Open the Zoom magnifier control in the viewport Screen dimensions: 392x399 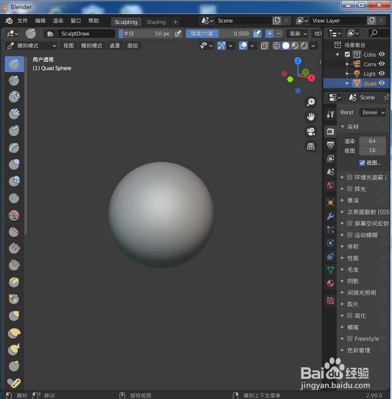point(311,102)
